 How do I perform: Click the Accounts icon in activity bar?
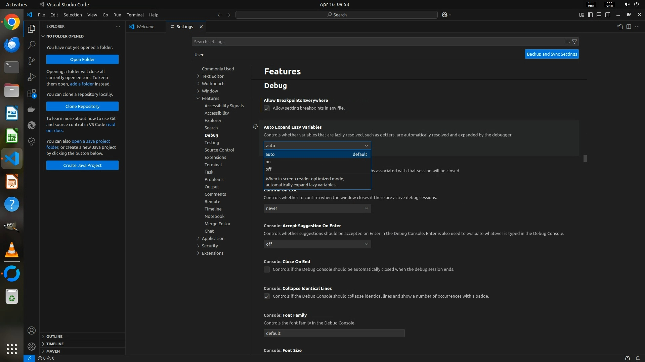tap(32, 330)
